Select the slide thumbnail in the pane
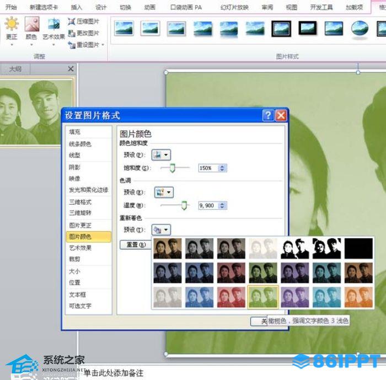Image resolution: width=386 pixels, height=380 pixels. click(x=36, y=112)
